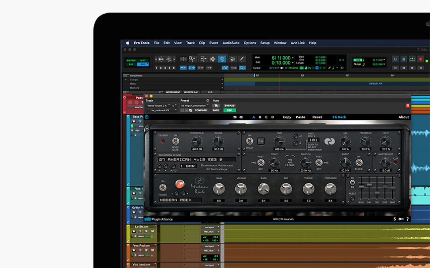Click the Go to End transport button
The image size is (430, 268).
coord(421,68)
